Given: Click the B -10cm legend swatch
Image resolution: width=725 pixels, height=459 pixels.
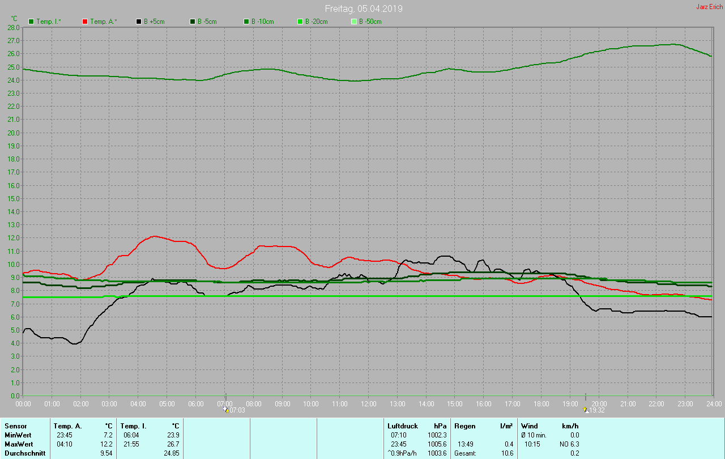Looking at the screenshot, I should (x=246, y=22).
